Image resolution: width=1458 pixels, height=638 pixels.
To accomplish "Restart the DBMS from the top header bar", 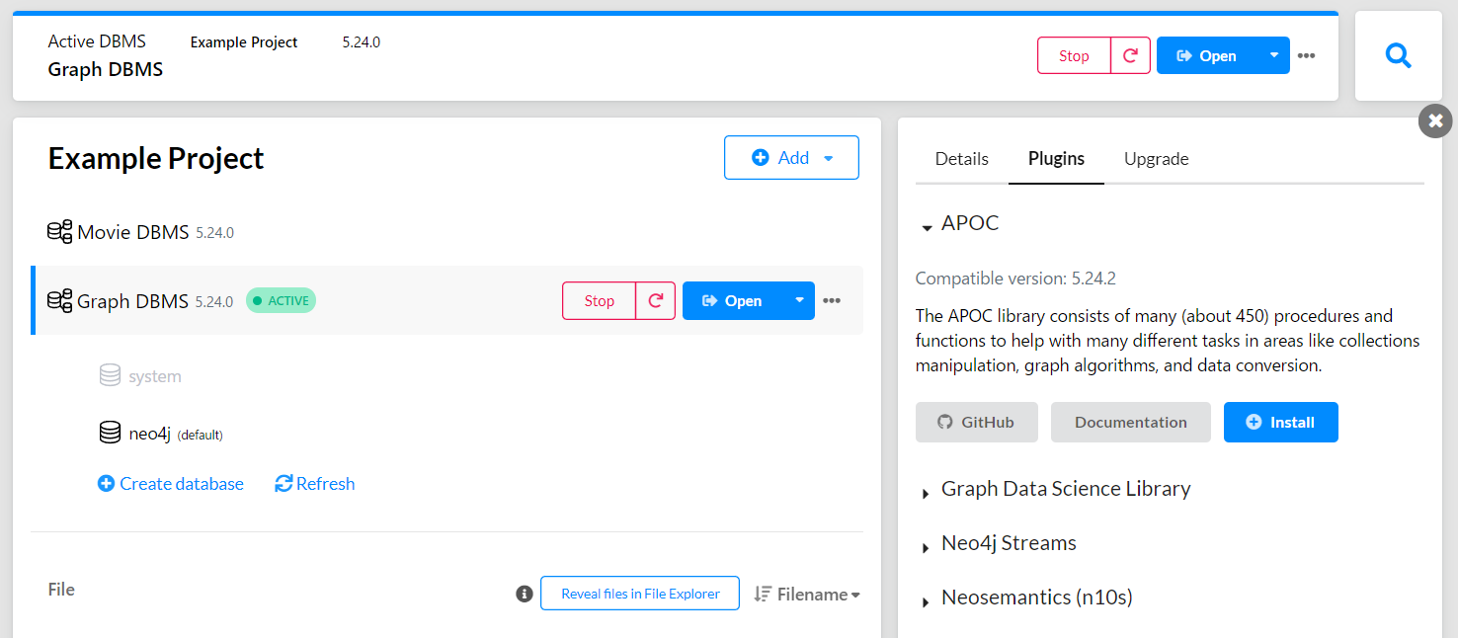I will (1130, 55).
